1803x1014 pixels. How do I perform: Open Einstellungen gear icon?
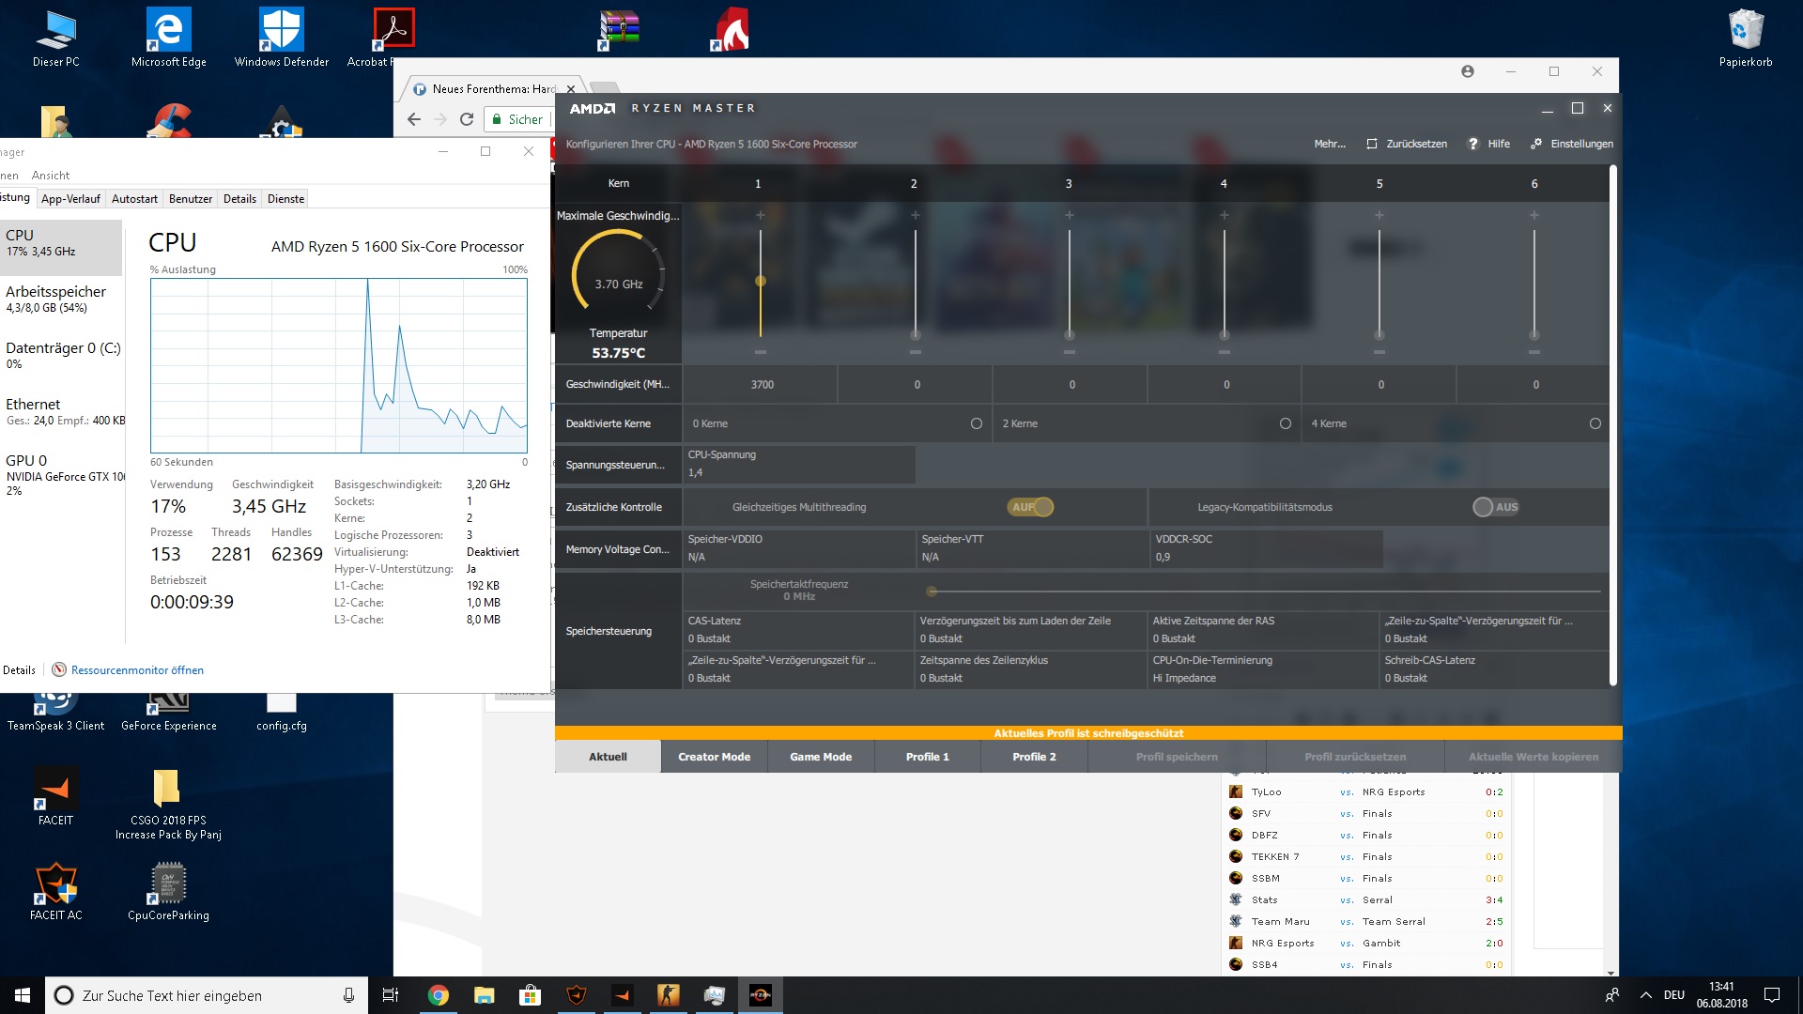tap(1536, 144)
